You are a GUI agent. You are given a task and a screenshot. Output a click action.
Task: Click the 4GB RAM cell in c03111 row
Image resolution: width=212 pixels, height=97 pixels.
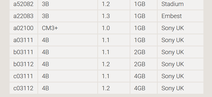[144, 76]
